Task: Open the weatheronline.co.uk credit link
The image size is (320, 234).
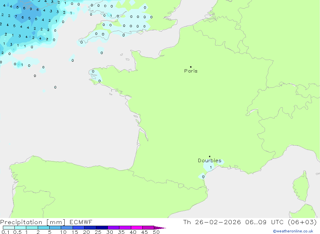Action: [293, 231]
